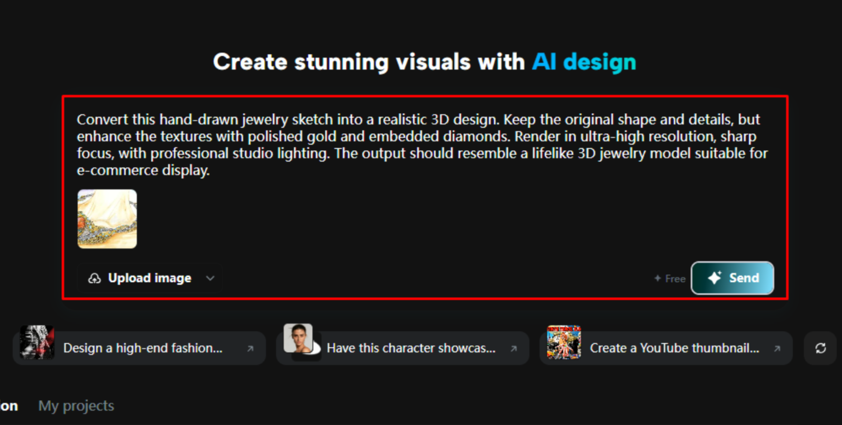Click the Free credits label
Image resolution: width=842 pixels, height=425 pixels.
click(670, 279)
